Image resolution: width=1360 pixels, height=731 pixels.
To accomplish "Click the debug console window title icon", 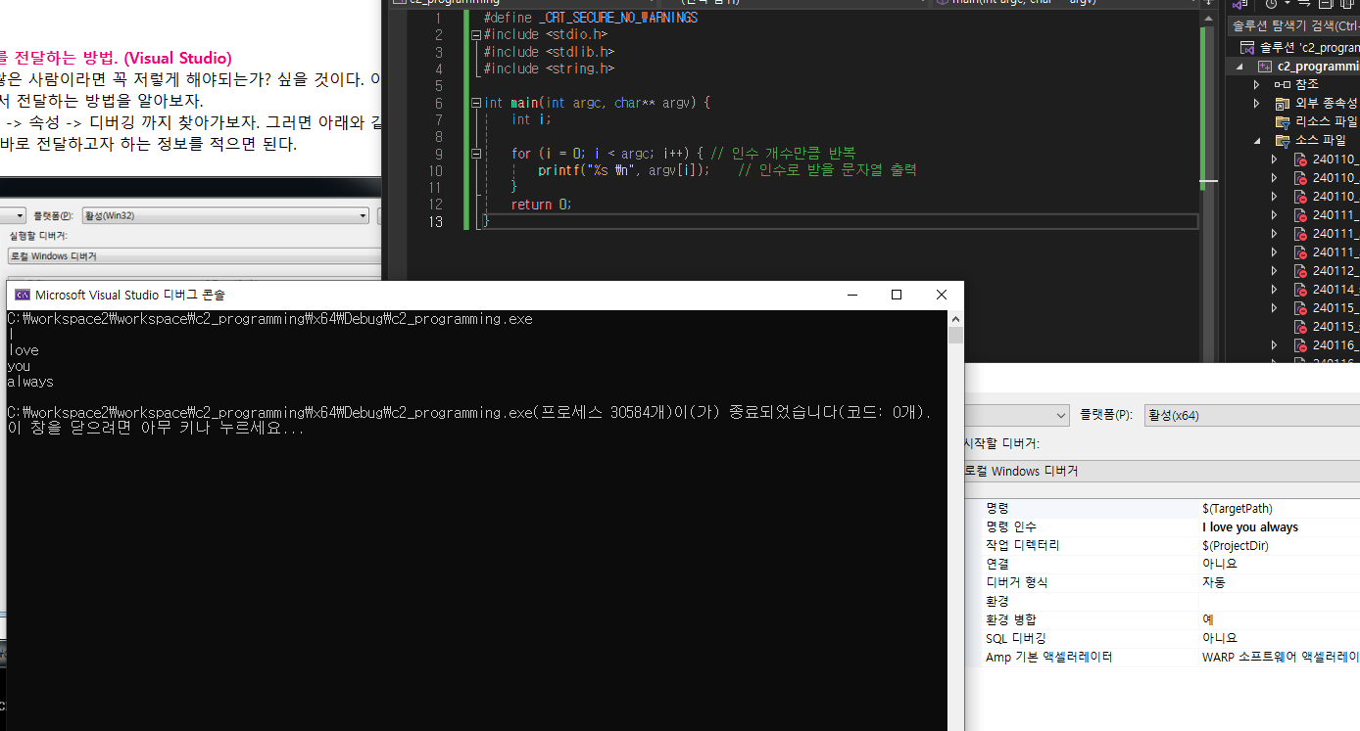I will (x=22, y=295).
